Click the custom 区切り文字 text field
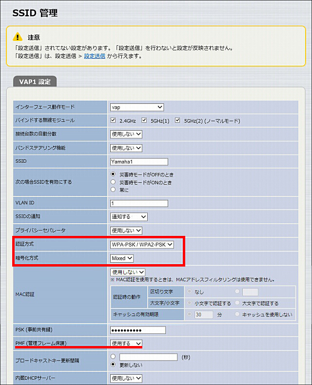Viewport: 312px width, 385px height. click(250, 292)
